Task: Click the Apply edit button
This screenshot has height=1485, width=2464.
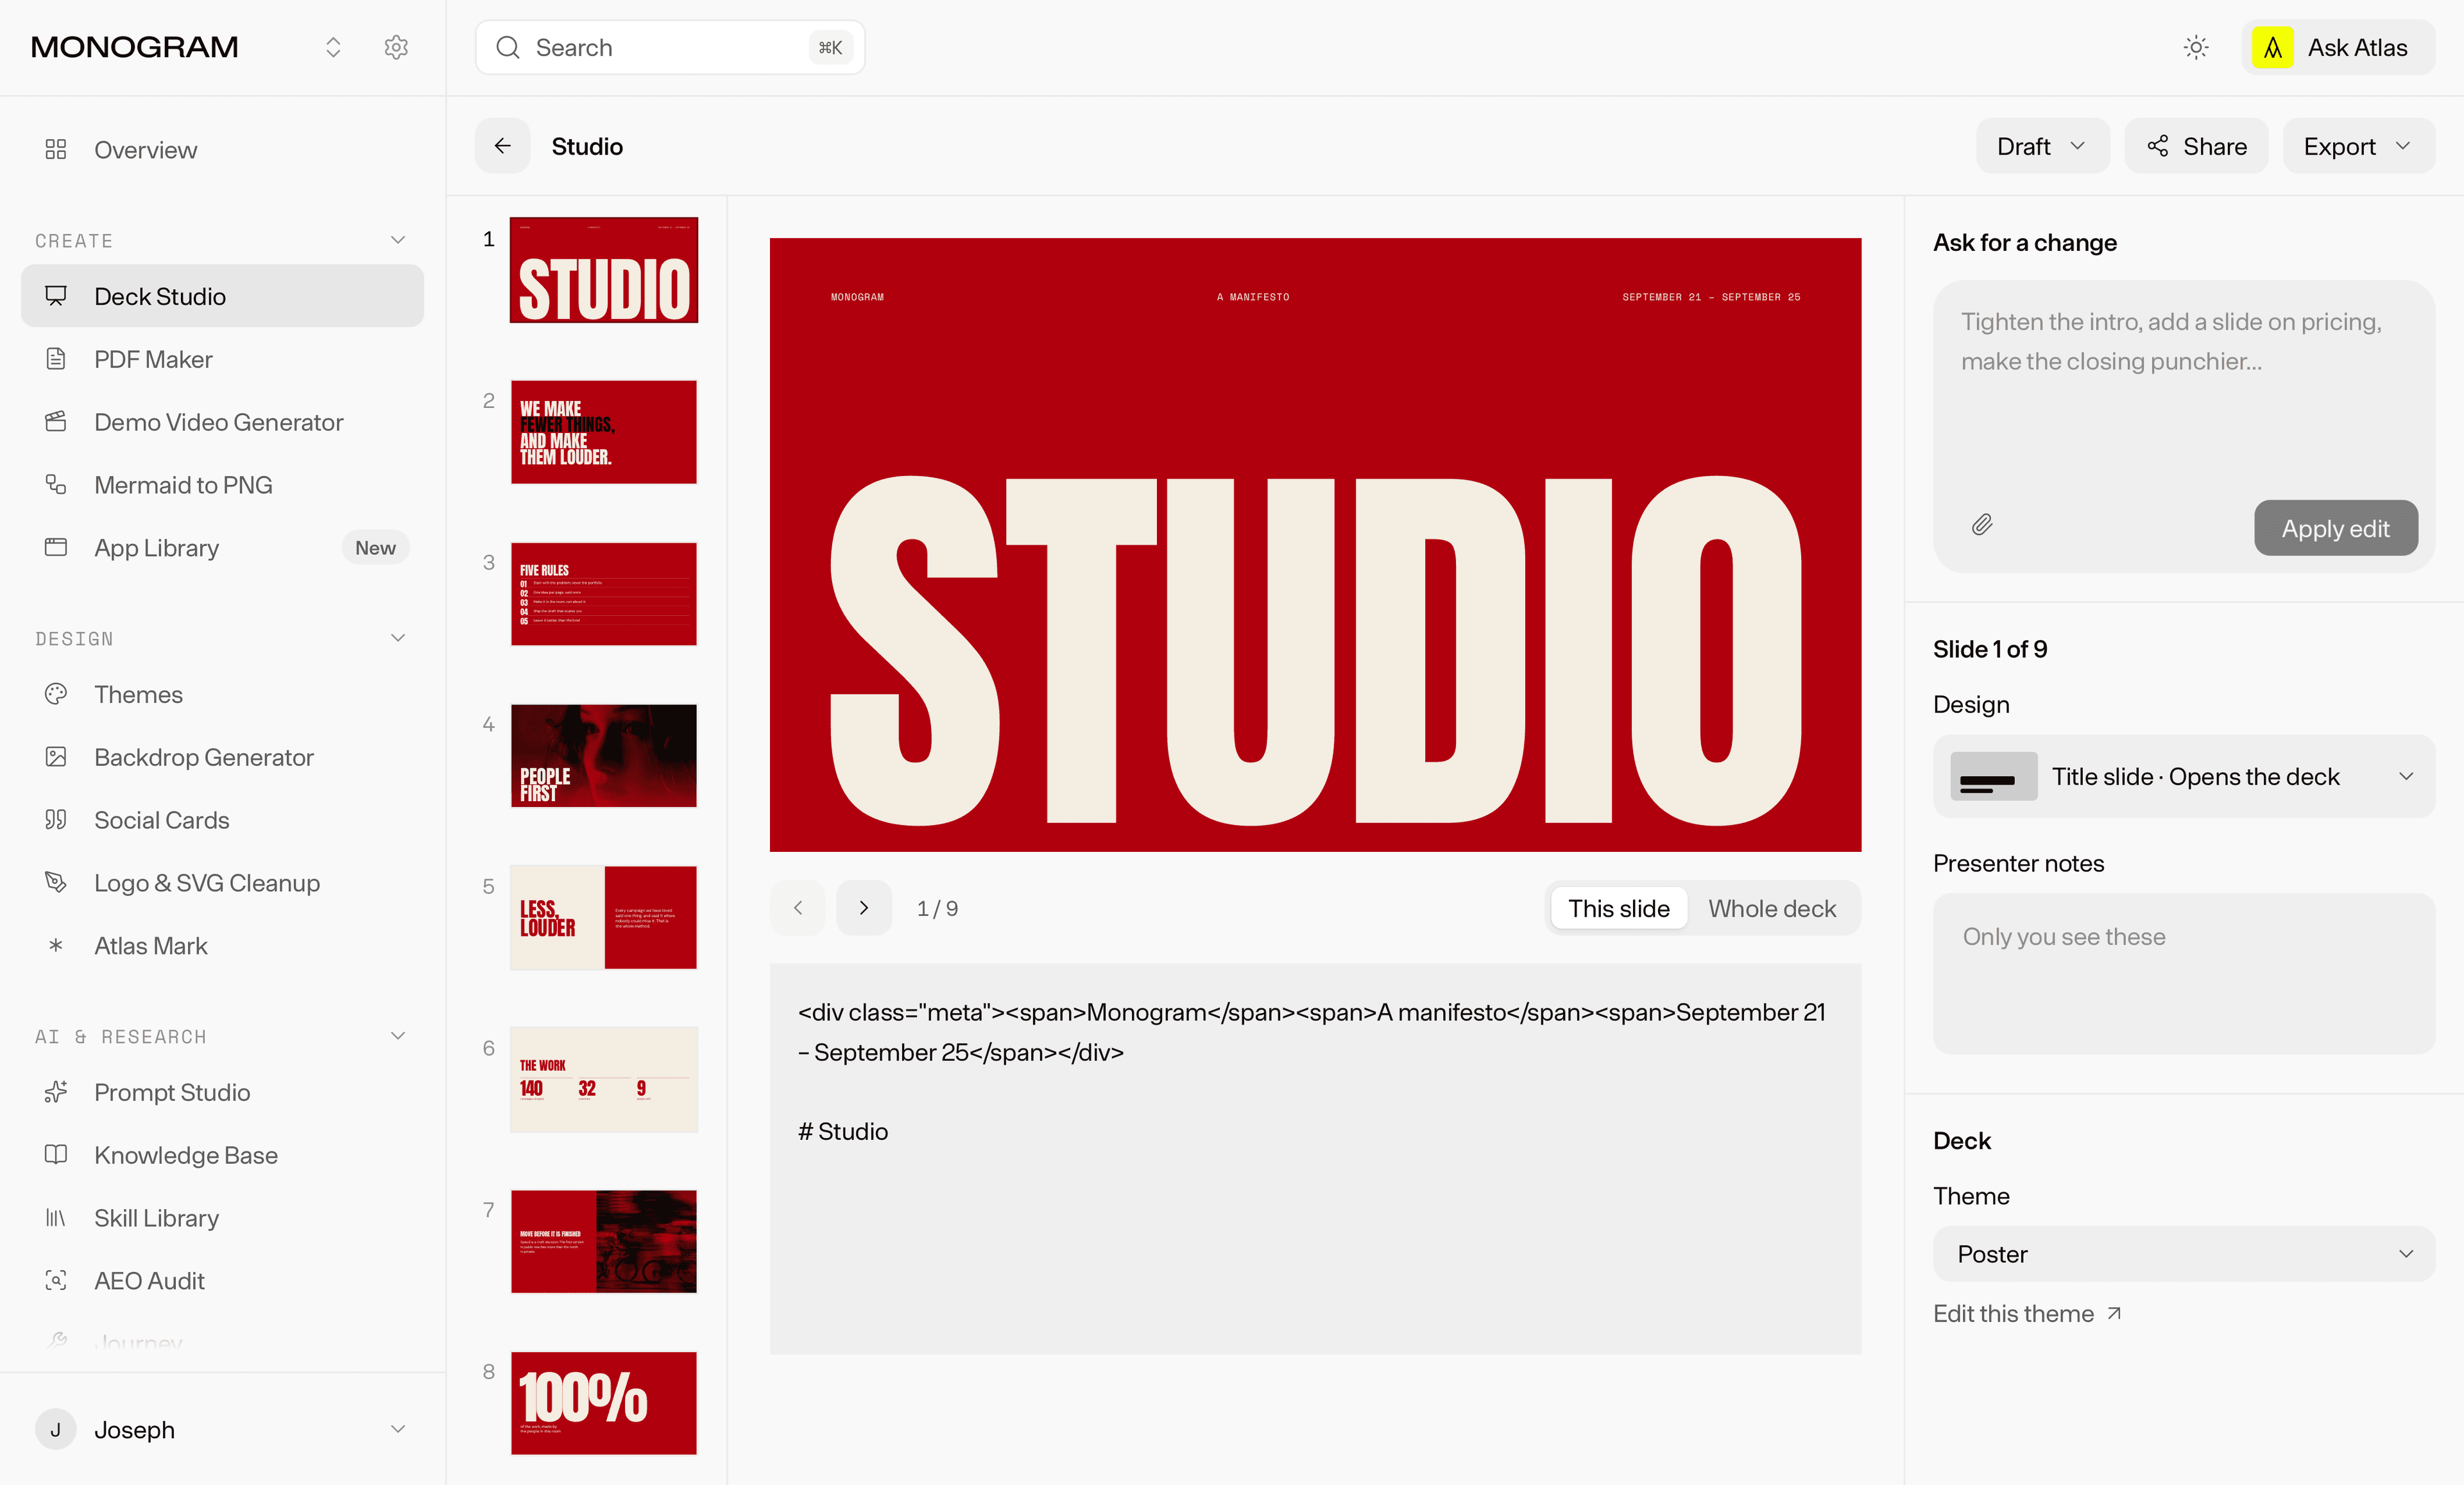Action: [x=2335, y=528]
